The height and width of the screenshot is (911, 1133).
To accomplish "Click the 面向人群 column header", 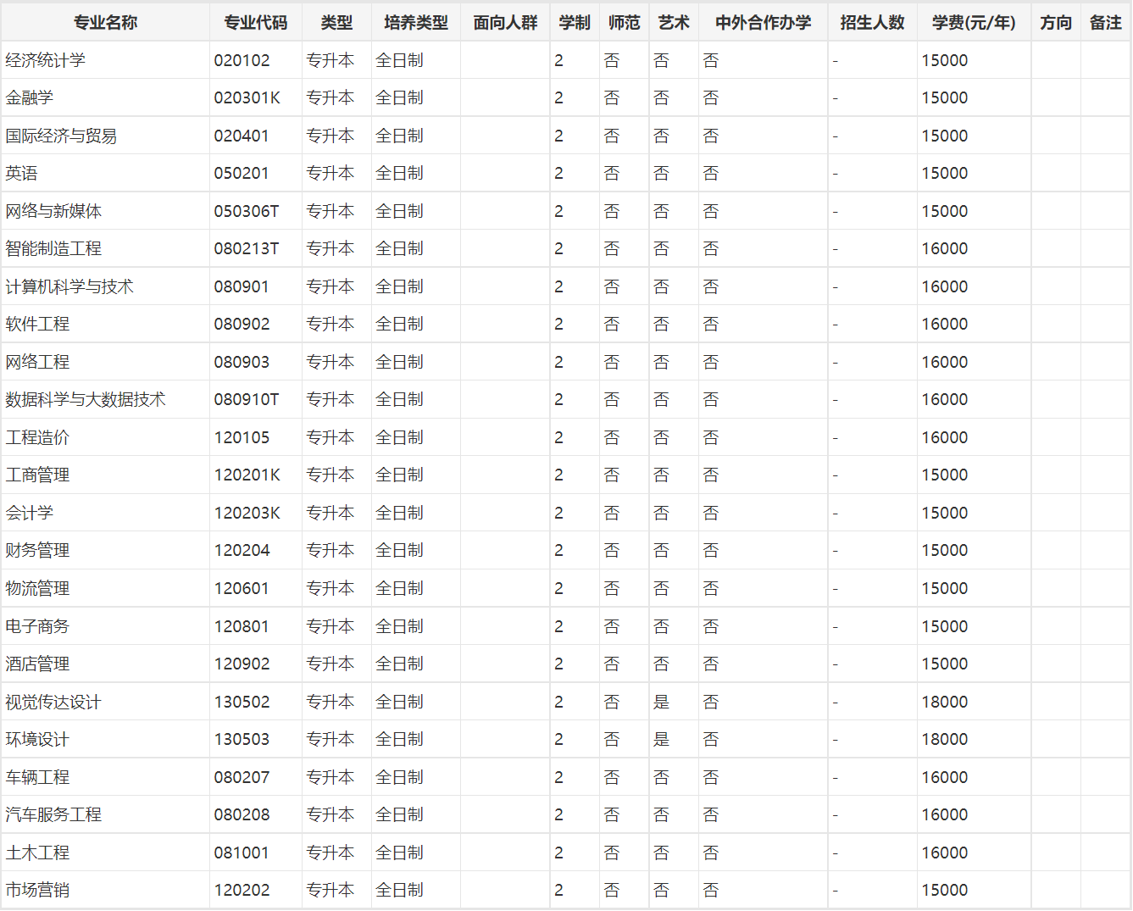I will (505, 23).
